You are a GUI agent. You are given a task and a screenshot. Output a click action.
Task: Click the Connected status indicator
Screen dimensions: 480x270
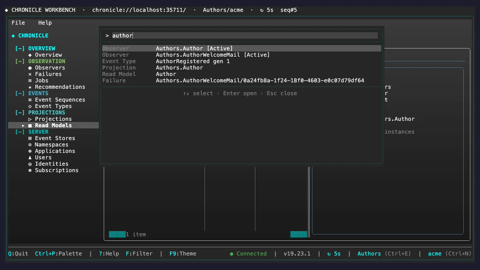[x=248, y=253]
